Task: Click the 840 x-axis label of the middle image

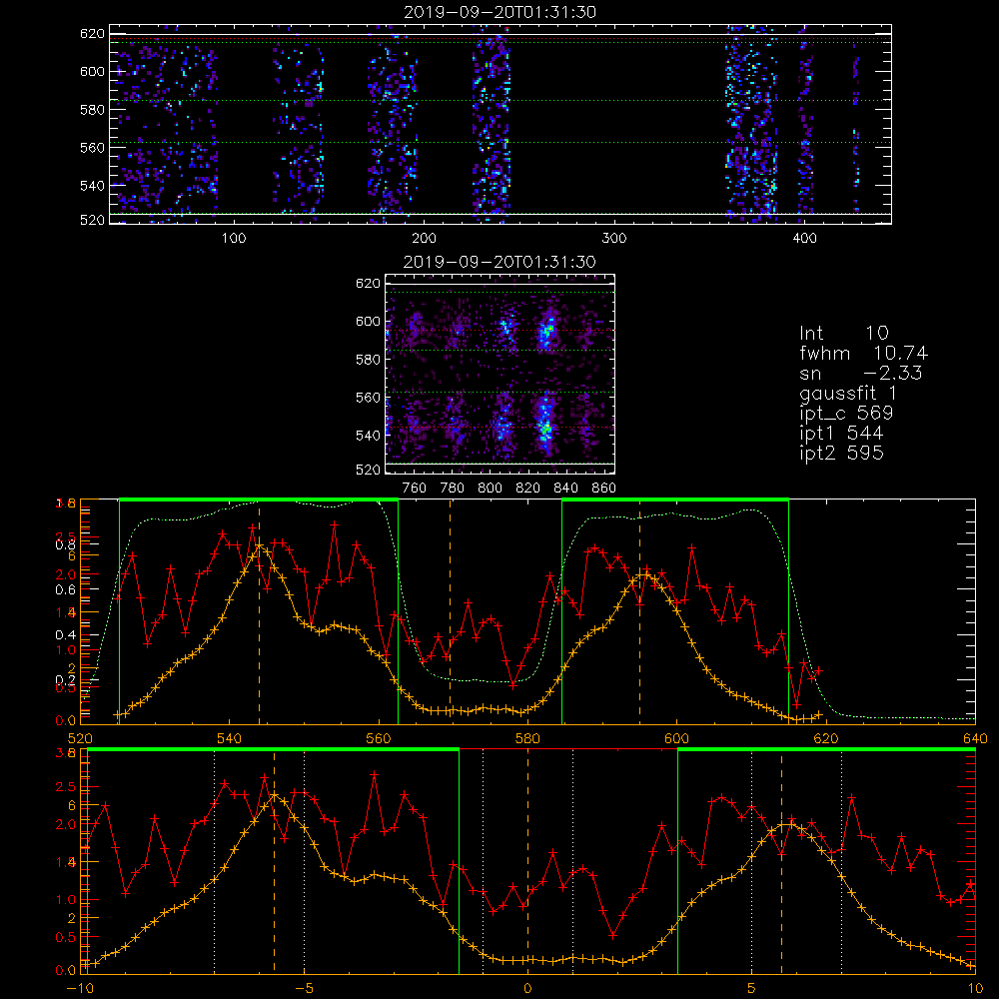Action: tap(566, 489)
